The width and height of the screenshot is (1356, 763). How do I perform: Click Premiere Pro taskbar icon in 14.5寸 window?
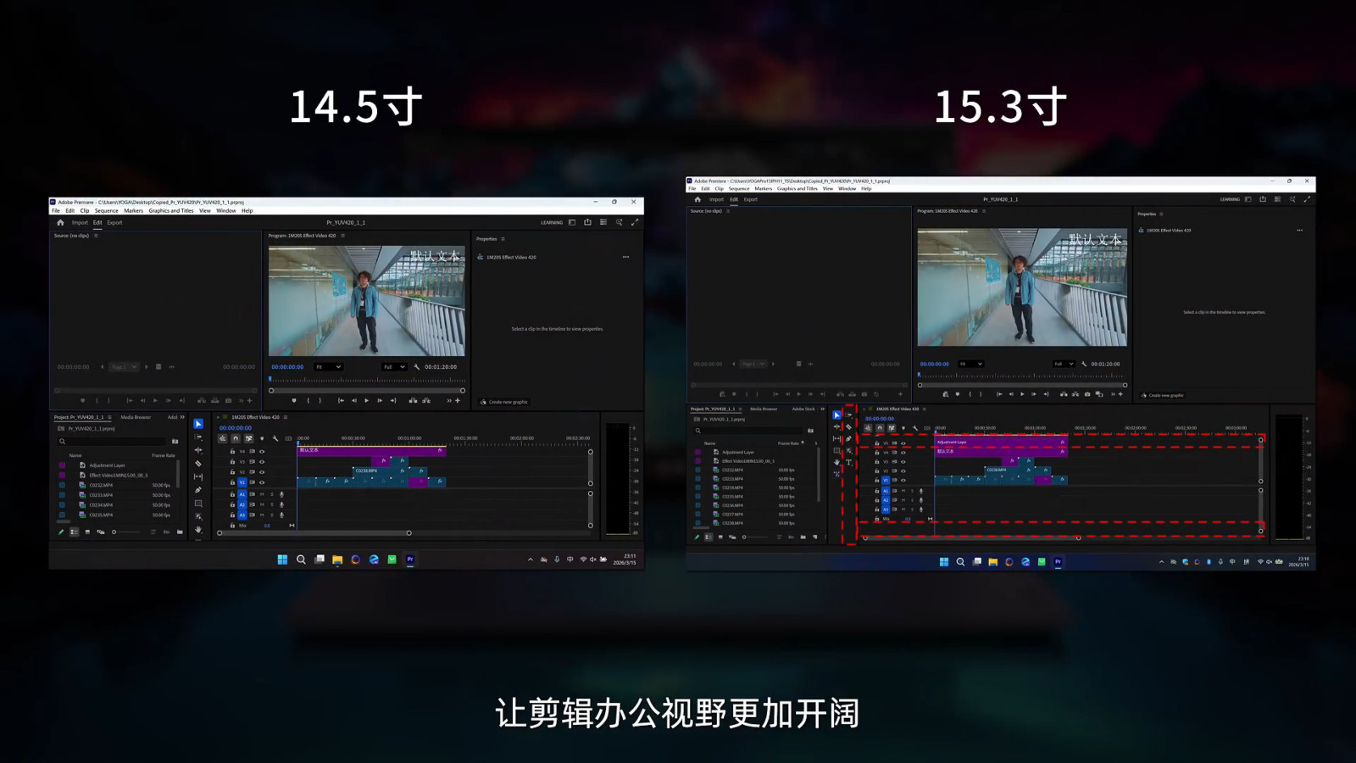[410, 560]
